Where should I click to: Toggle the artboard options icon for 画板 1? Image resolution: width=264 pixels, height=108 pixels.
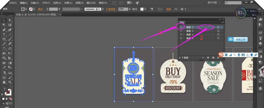218,27
